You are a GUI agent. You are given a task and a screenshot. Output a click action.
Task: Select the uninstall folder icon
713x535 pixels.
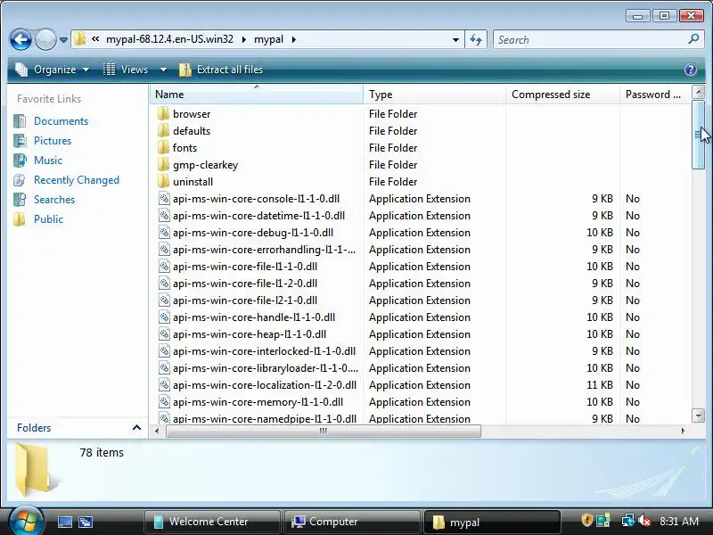pos(163,182)
